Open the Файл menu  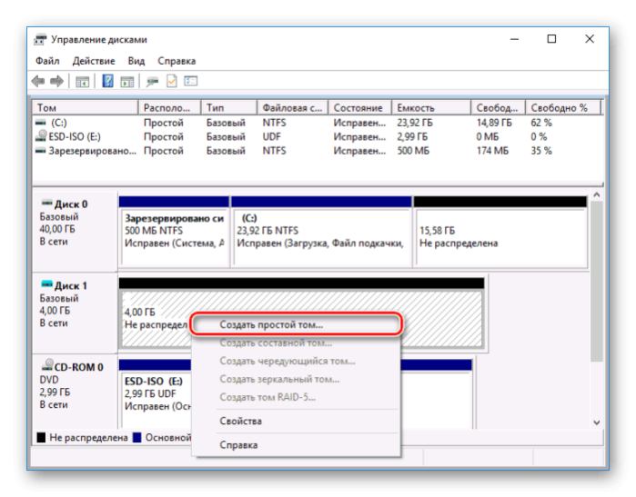[x=47, y=61]
